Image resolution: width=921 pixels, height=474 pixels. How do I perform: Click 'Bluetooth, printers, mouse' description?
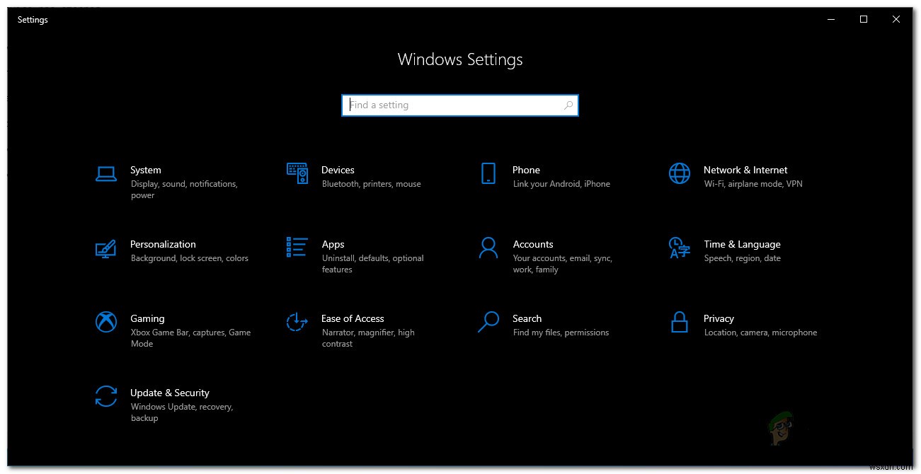tap(371, 184)
